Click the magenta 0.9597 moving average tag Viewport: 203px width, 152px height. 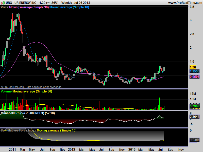pyautogui.click(x=194, y=76)
